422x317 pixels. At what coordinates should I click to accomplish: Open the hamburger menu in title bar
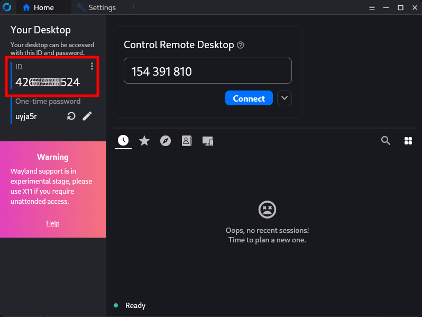(372, 7)
